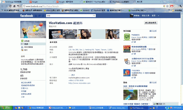The width and height of the screenshot is (183, 110).
Task: Open the ePrice bookmark in the bookmarks bar
Action: click(x=52, y=10)
